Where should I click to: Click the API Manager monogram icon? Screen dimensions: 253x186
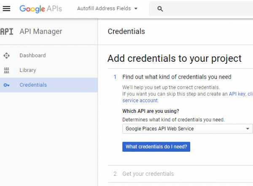(x=6, y=31)
